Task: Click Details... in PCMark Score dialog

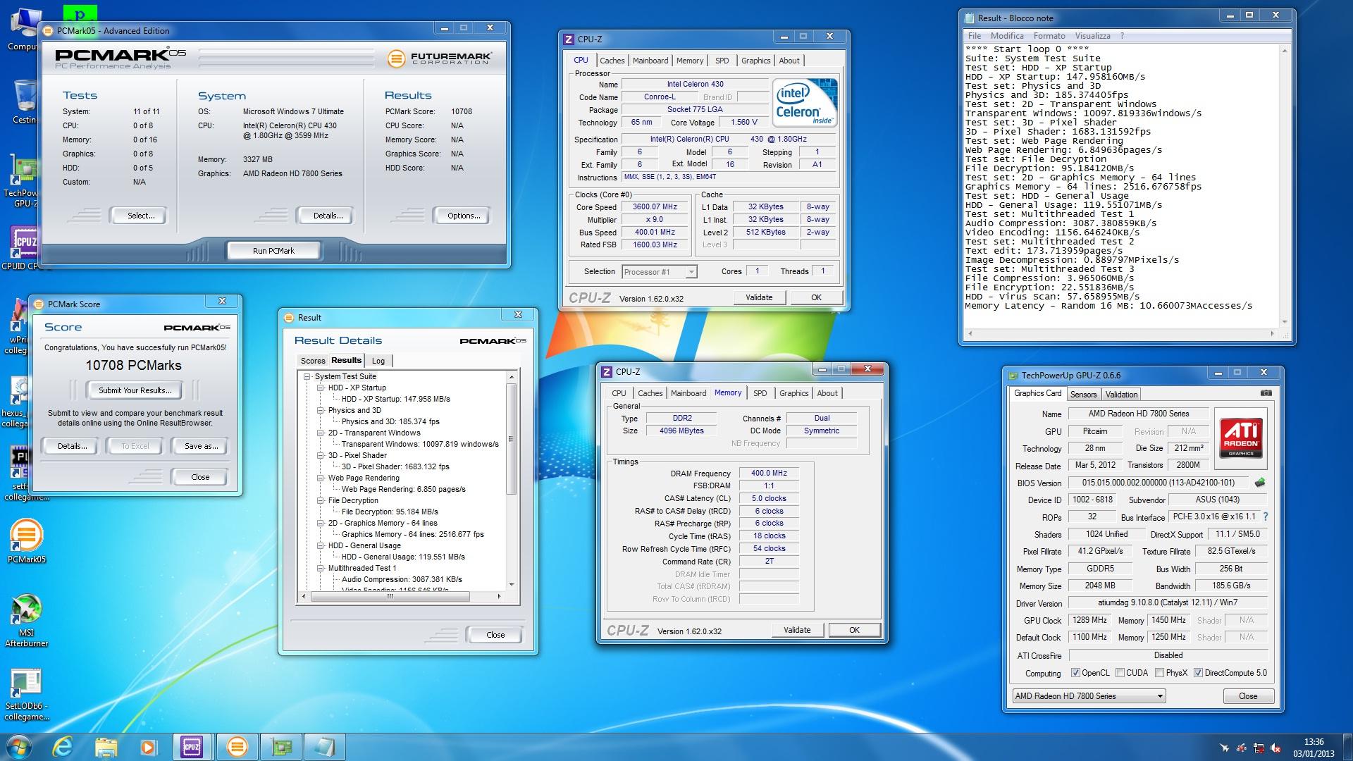Action: point(73,446)
